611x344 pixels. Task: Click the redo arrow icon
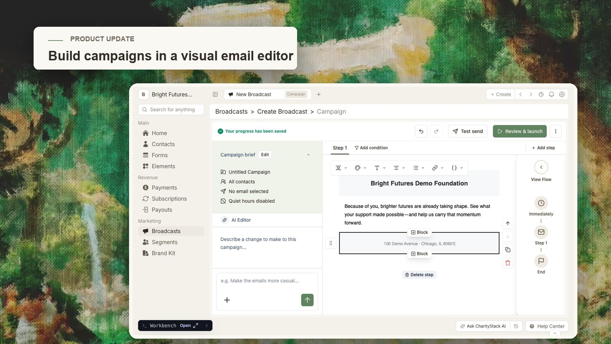click(436, 131)
